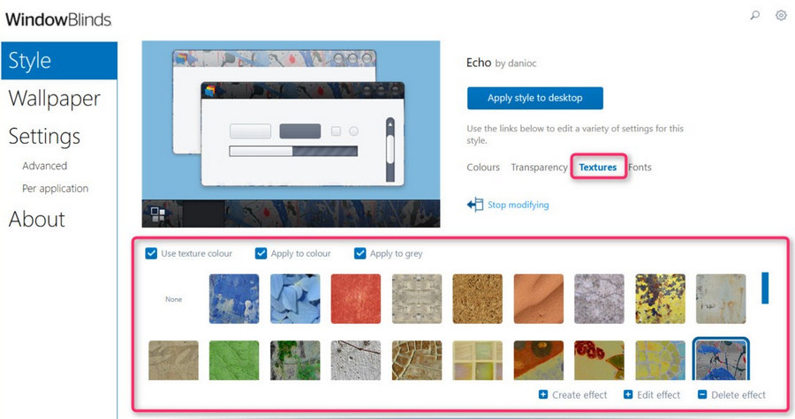
Task: Click the Edit effect plus icon
Action: pyautogui.click(x=628, y=394)
